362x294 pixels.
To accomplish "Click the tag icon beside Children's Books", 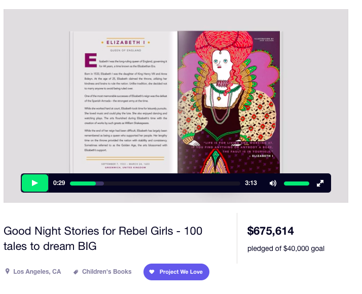I will click(x=76, y=272).
